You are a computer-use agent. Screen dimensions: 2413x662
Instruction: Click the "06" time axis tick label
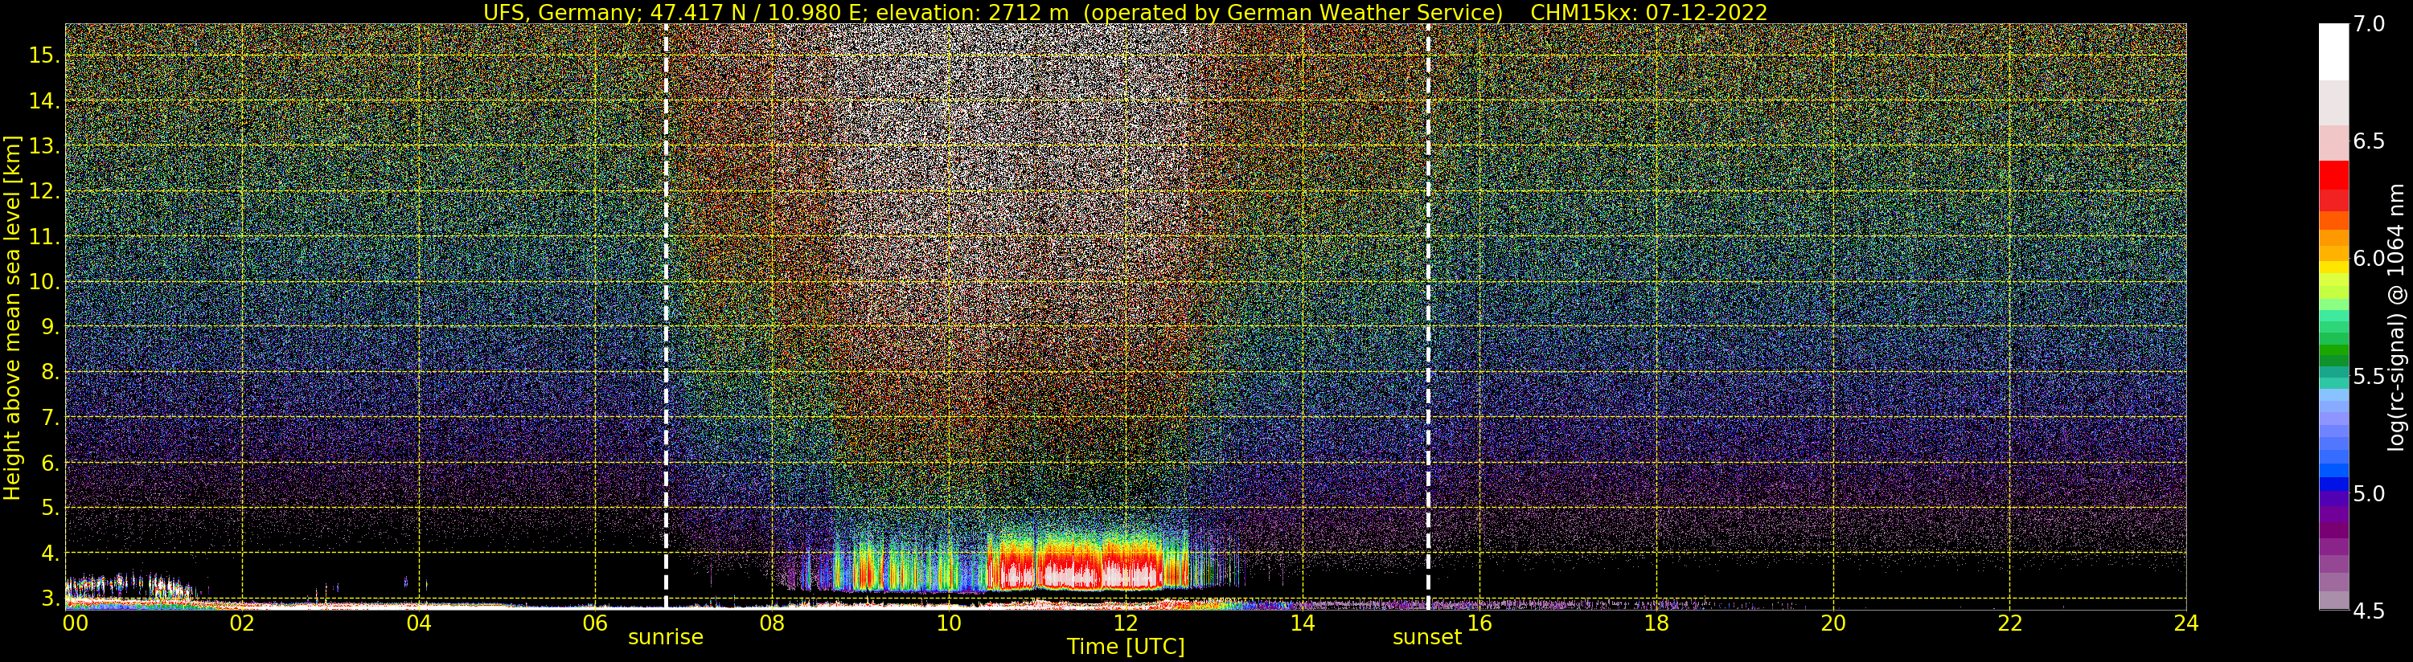595,623
